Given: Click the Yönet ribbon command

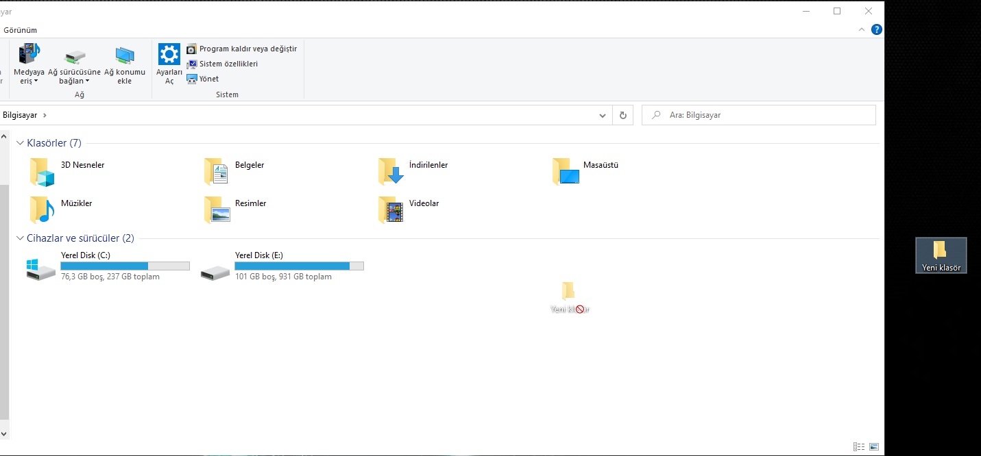Looking at the screenshot, I should [x=203, y=79].
